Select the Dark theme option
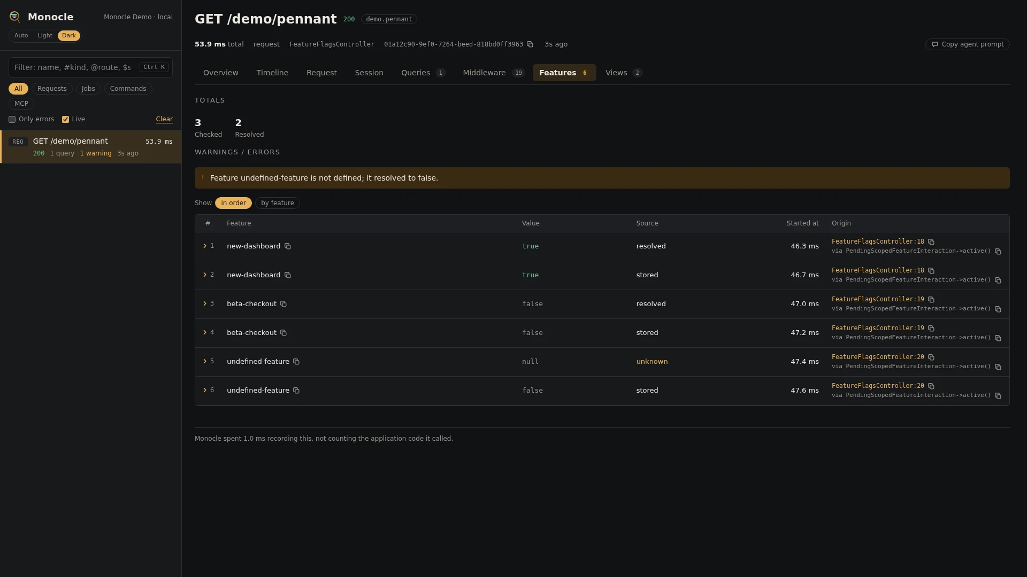 click(x=69, y=36)
